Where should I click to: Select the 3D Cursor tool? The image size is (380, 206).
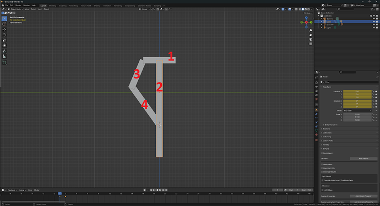pos(4,24)
